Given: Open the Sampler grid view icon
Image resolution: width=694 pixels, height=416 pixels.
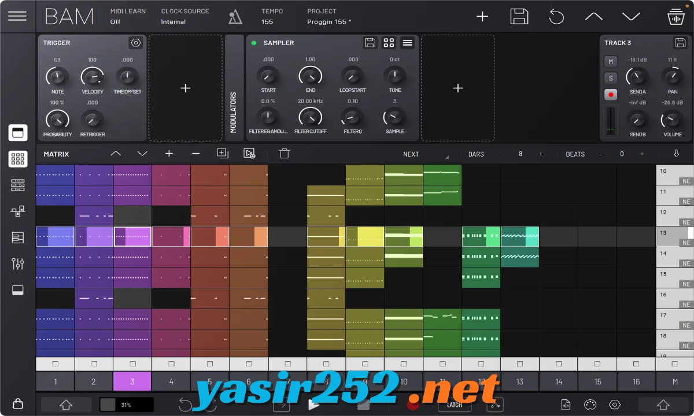Looking at the screenshot, I should click(x=389, y=43).
